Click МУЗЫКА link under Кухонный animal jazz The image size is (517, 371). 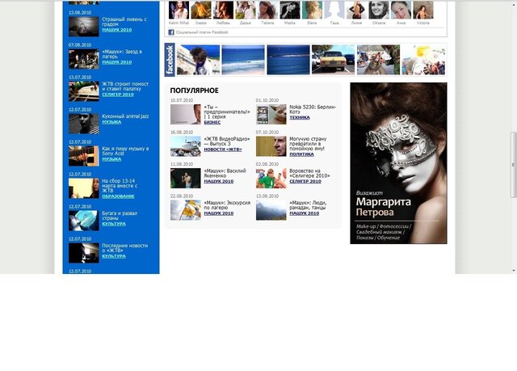click(x=111, y=122)
